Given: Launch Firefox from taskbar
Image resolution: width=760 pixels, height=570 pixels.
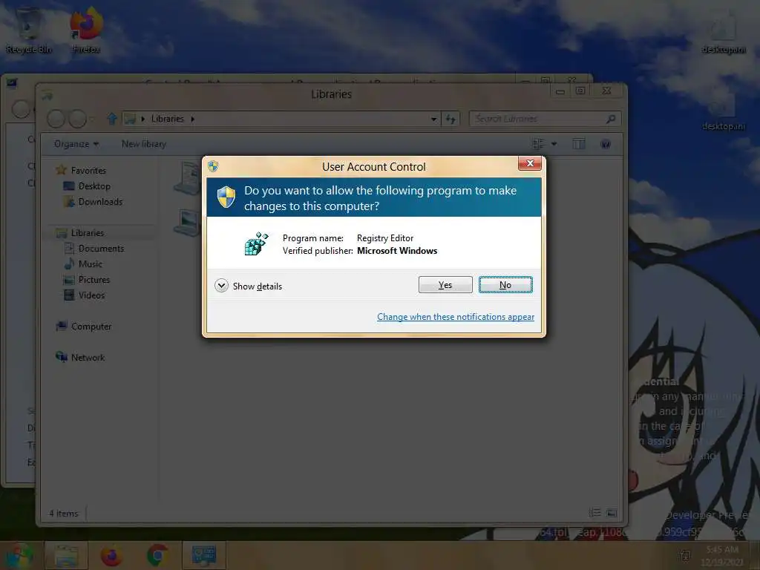Looking at the screenshot, I should 111,555.
